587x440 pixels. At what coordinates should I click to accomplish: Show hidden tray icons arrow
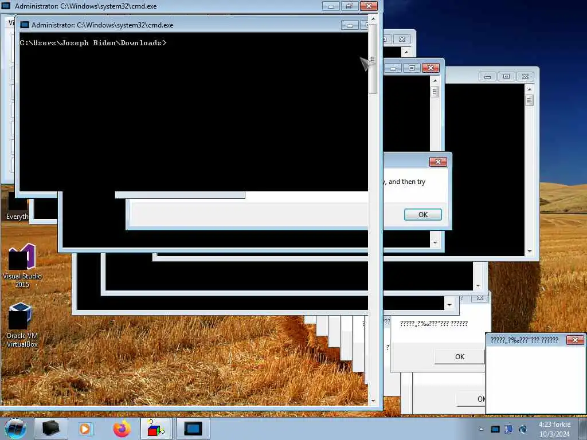pyautogui.click(x=481, y=429)
